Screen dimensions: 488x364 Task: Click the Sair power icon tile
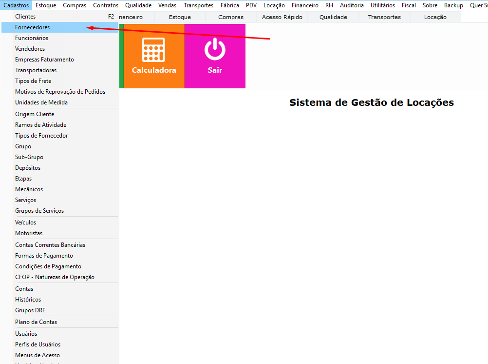pyautogui.click(x=215, y=56)
